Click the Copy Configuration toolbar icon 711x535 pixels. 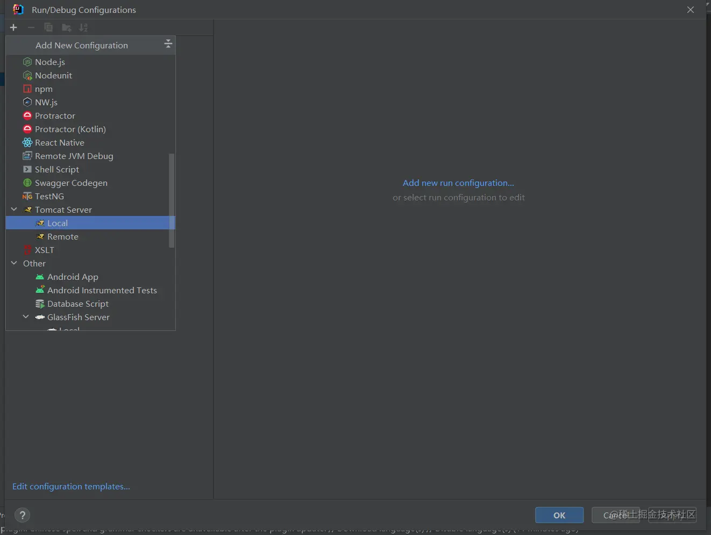(x=48, y=27)
